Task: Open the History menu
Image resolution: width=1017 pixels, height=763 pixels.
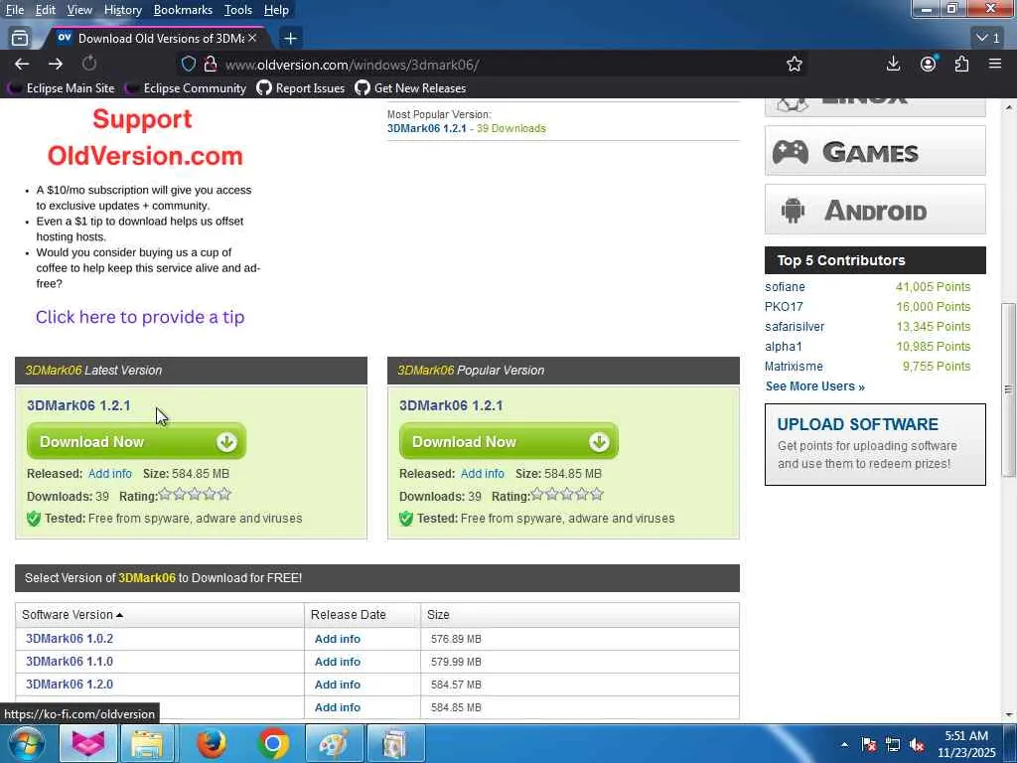Action: 122,10
